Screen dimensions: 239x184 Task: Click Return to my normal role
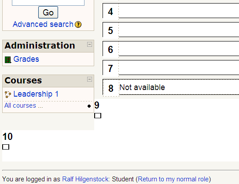[173, 179]
